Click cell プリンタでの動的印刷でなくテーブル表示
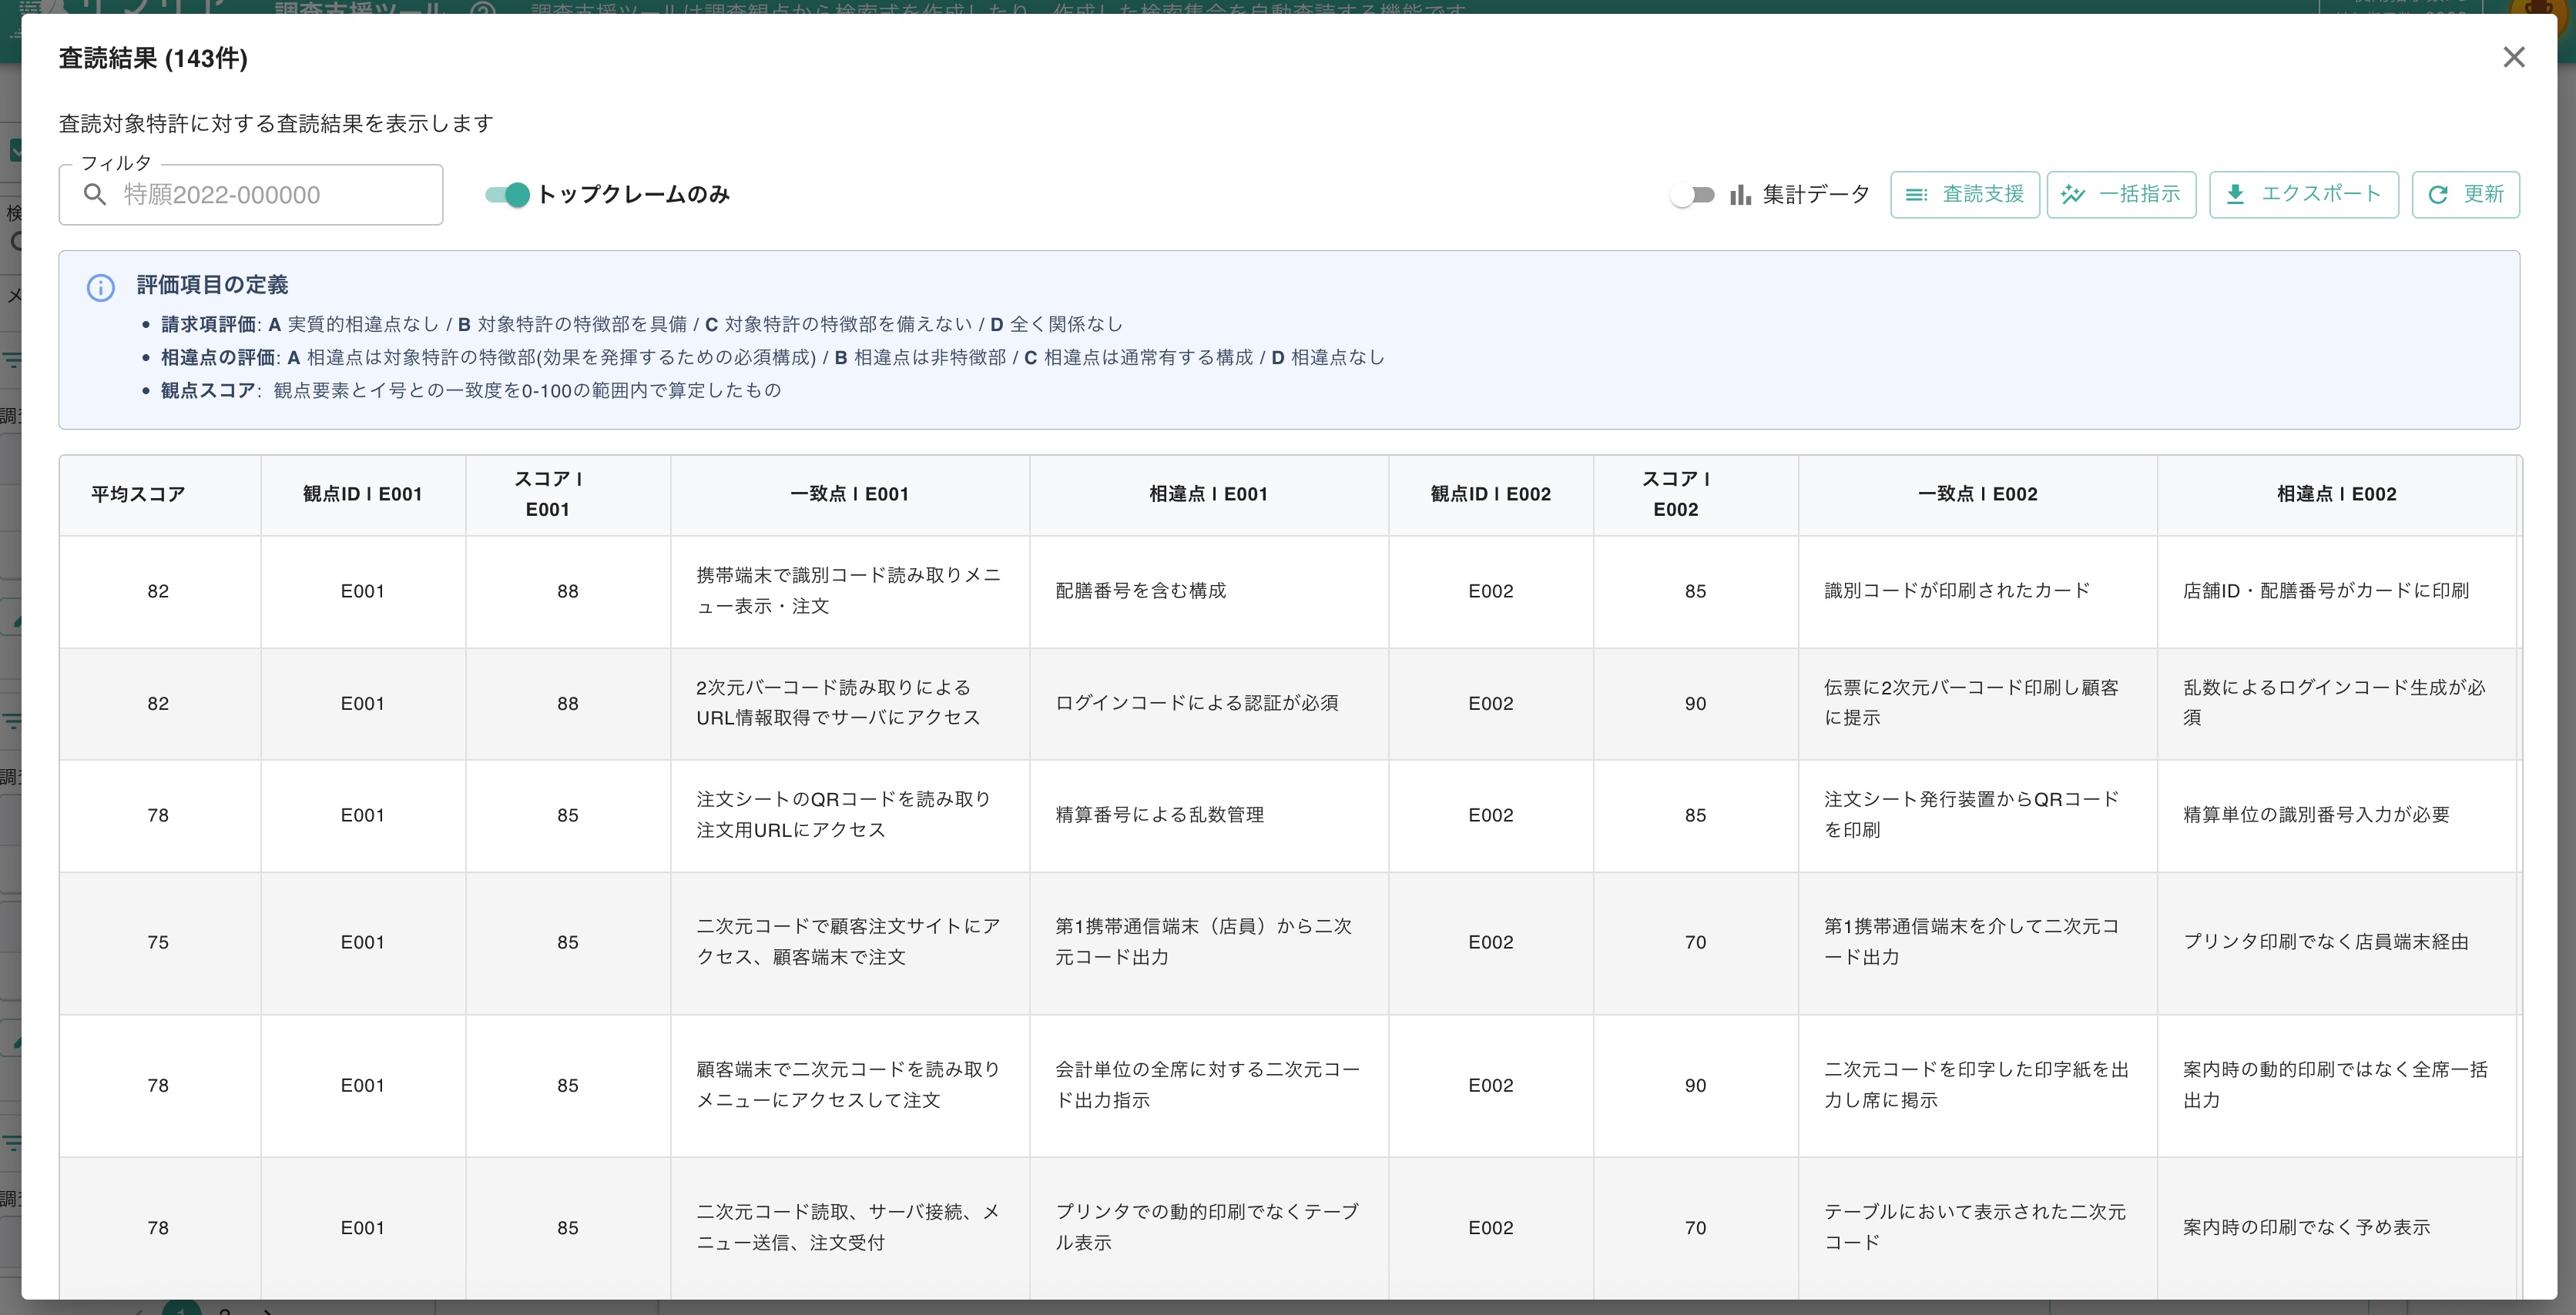The width and height of the screenshot is (2576, 1315). 1207,1227
